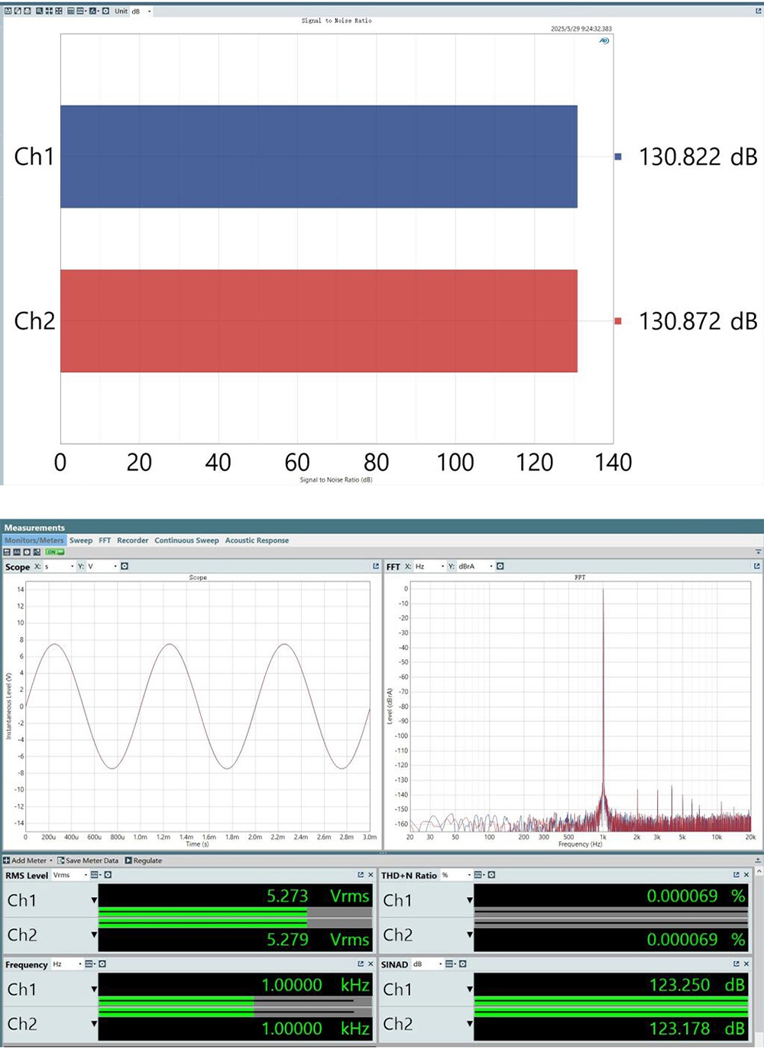Select the Acoustic Response tab
Screen dimensions: 764x1063
(257, 541)
